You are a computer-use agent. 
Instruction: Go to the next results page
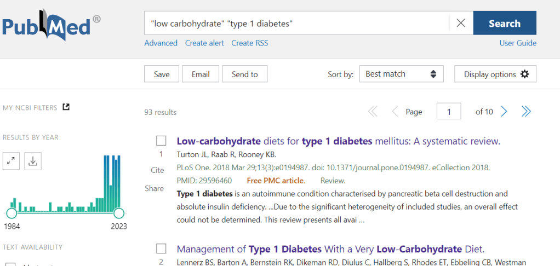click(x=504, y=112)
